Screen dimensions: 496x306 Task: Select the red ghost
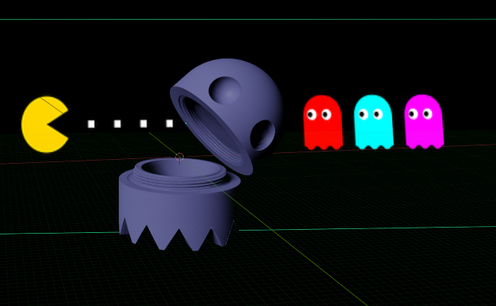click(x=323, y=122)
